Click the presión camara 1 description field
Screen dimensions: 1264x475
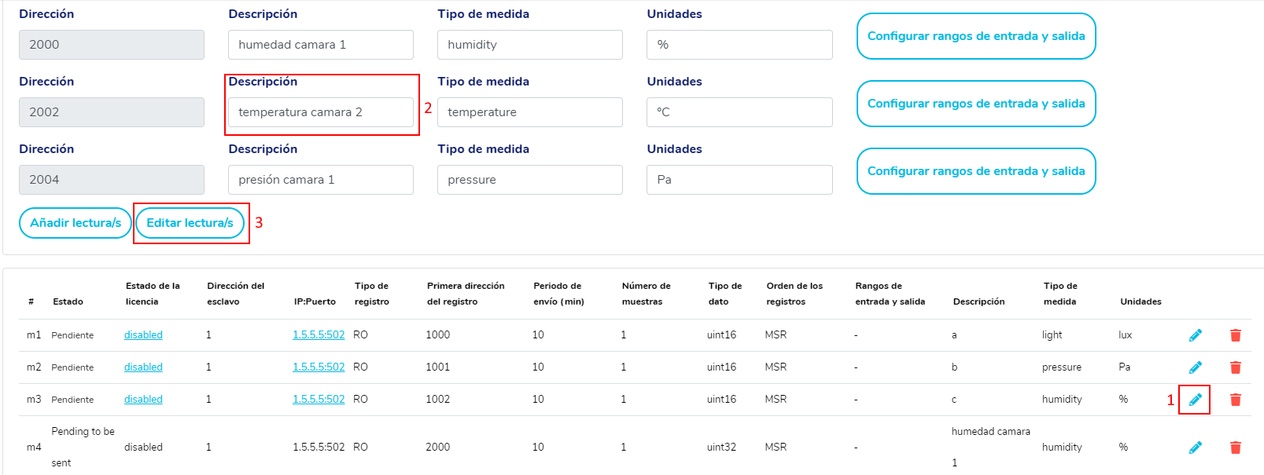coord(320,180)
